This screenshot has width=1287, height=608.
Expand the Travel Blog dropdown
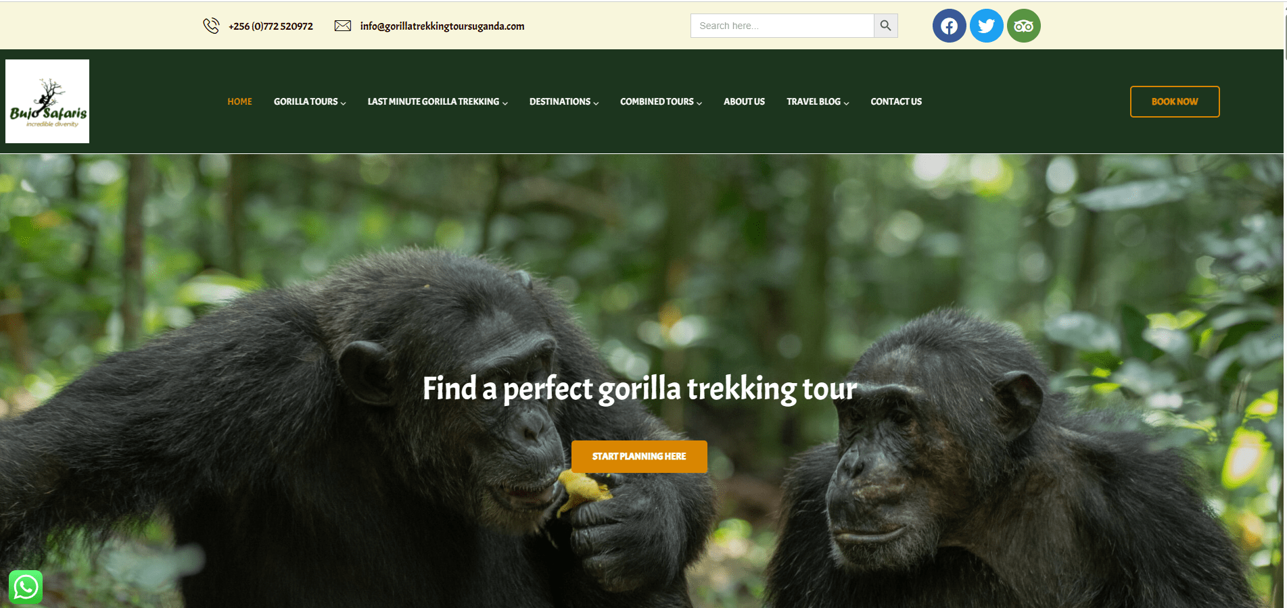[818, 101]
